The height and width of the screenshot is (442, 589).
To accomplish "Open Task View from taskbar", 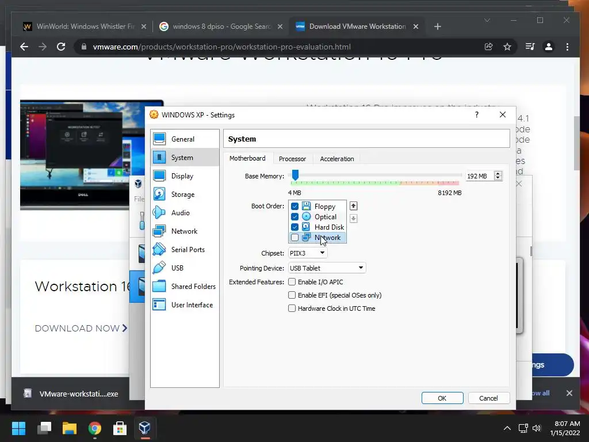I will 44,428.
